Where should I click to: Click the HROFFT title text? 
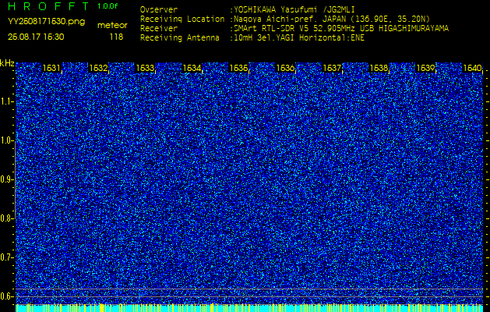coord(49,6)
